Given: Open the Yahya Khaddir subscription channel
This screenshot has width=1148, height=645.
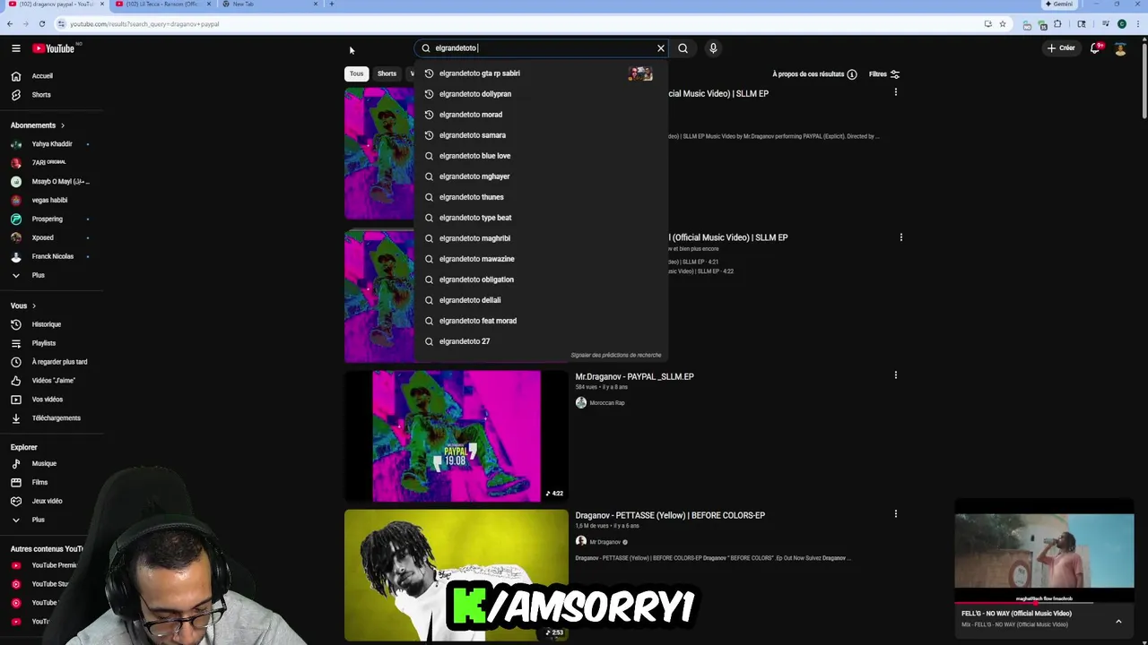Looking at the screenshot, I should tap(51, 144).
